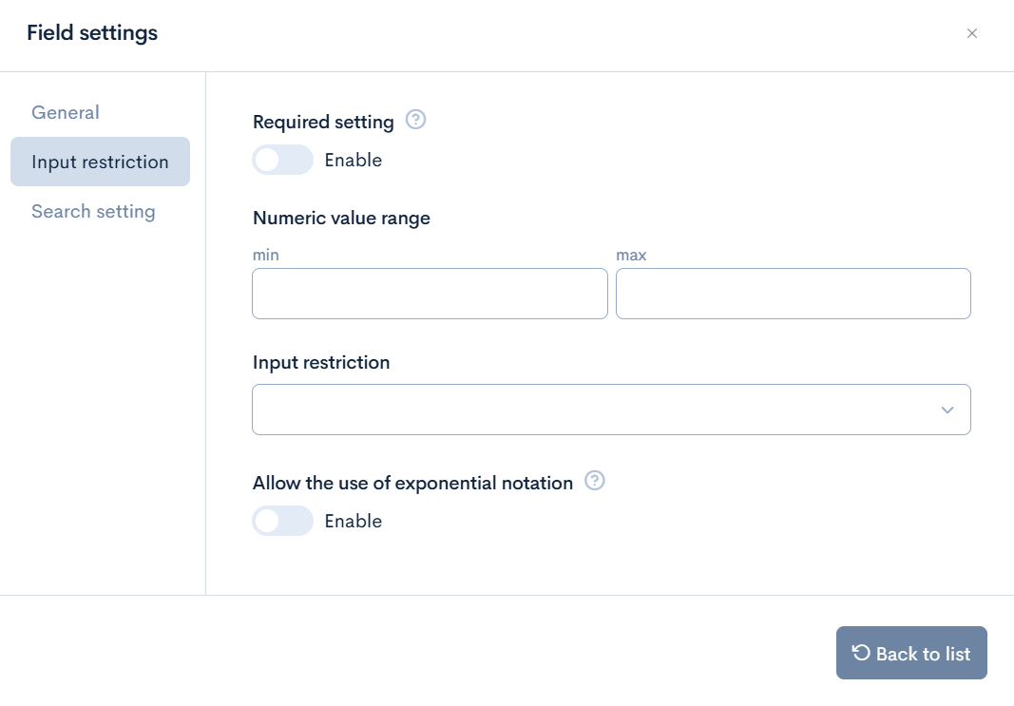Viewport: 1014px width, 706px height.
Task: Click the help icon beside Required setting
Action: click(415, 121)
